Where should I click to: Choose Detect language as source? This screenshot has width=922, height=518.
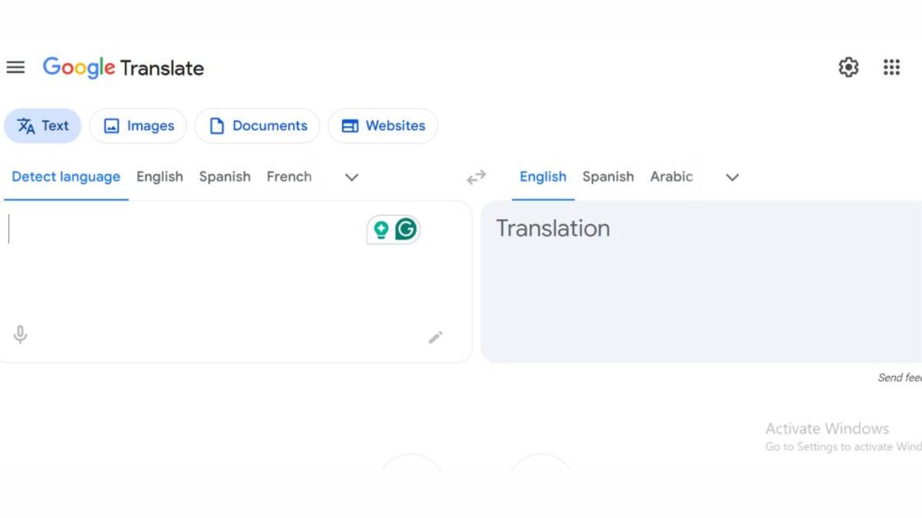[x=66, y=177]
